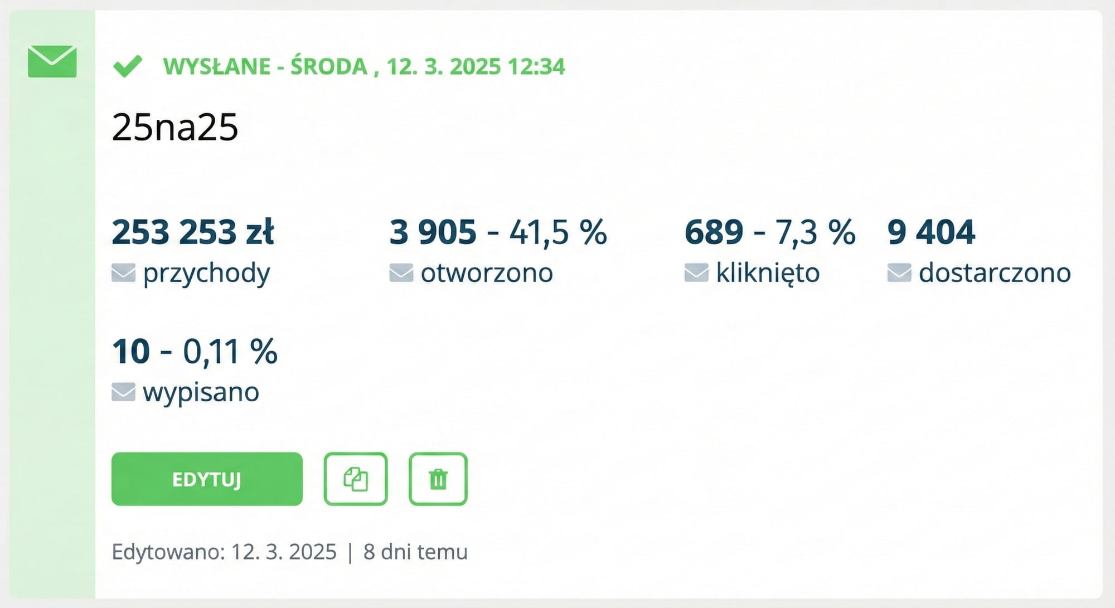Click the 10 unsubscribed statistic

(x=130, y=351)
